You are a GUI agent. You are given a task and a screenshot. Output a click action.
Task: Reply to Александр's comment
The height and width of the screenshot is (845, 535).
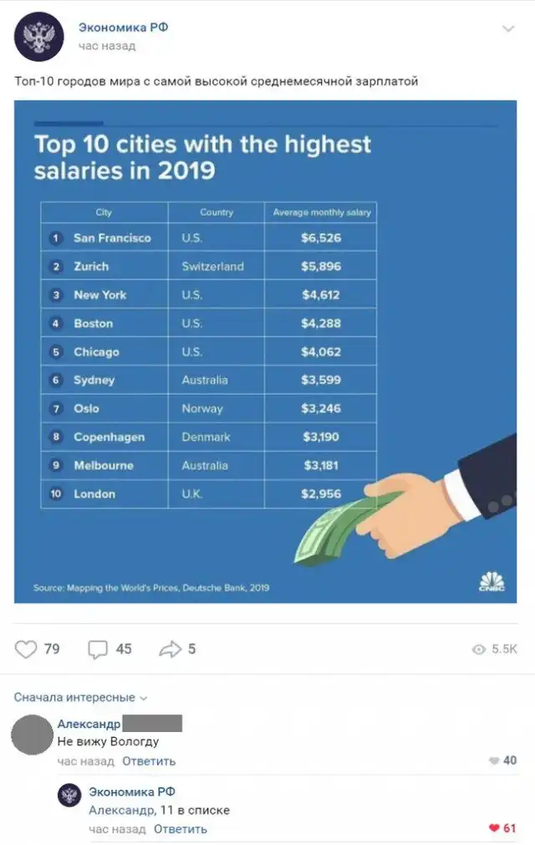point(149,761)
